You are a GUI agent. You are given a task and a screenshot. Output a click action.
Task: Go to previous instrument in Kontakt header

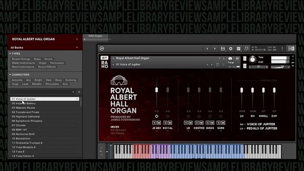pos(207,48)
